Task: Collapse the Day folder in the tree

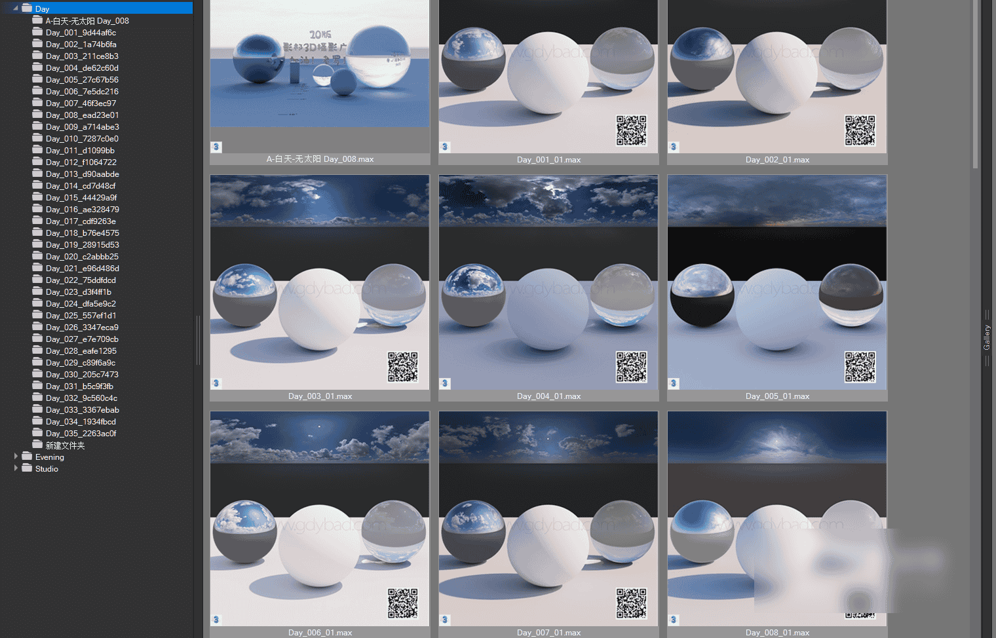Action: tap(14, 9)
